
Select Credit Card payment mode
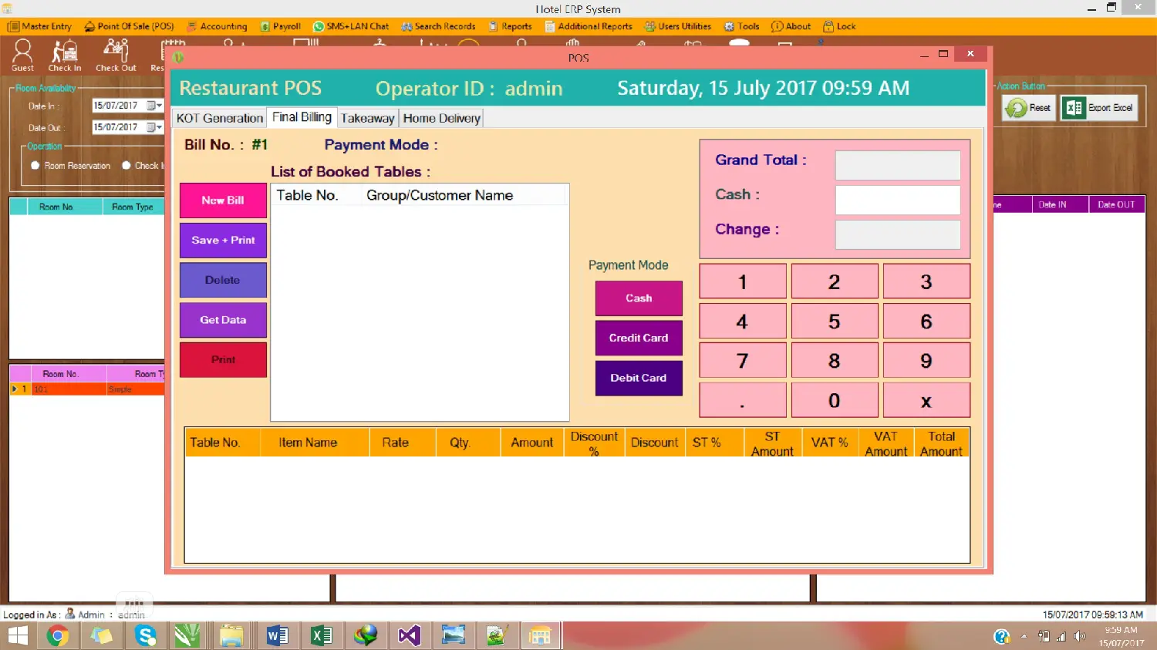[639, 338]
